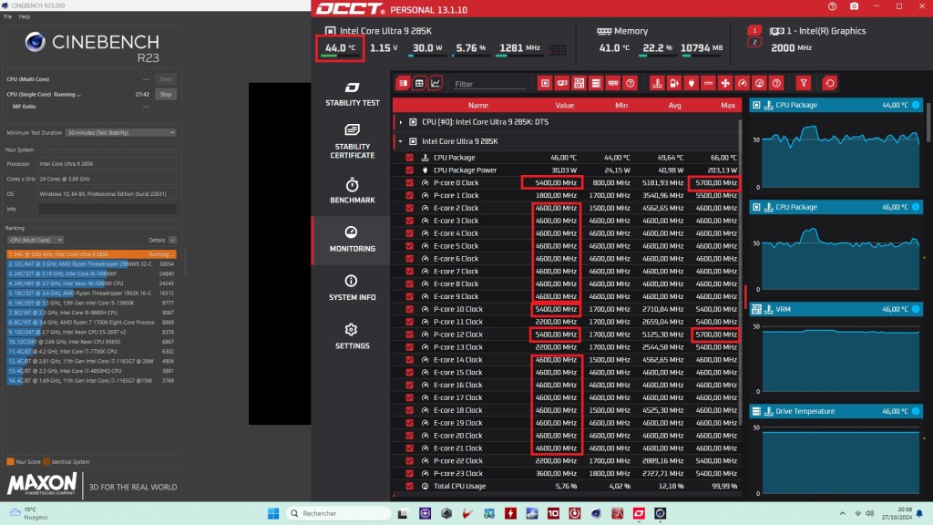Click the Info field in Cinebench
The height and width of the screenshot is (525, 933).
(x=108, y=209)
